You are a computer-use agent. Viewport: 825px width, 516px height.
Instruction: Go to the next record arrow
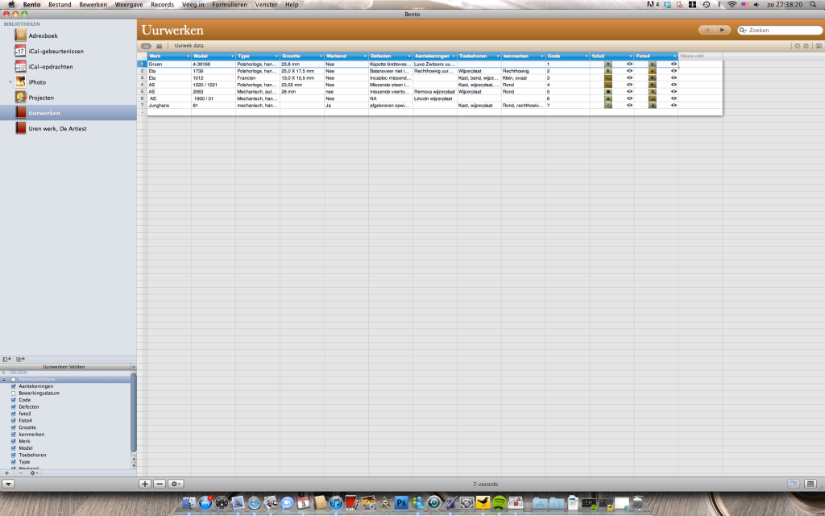coord(723,30)
